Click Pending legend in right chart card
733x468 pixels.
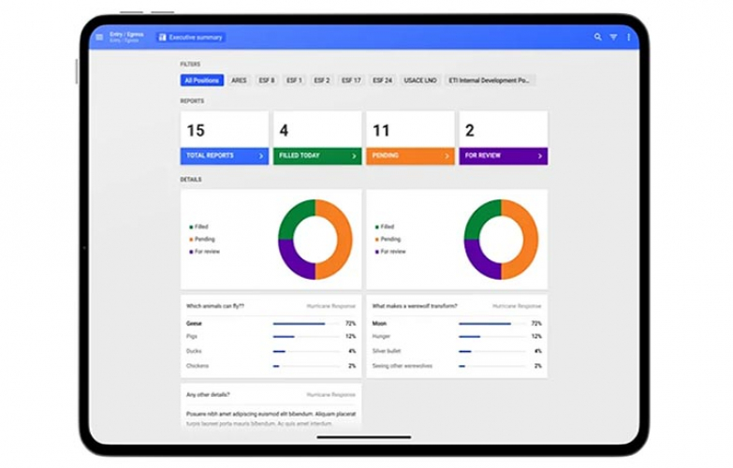click(388, 239)
